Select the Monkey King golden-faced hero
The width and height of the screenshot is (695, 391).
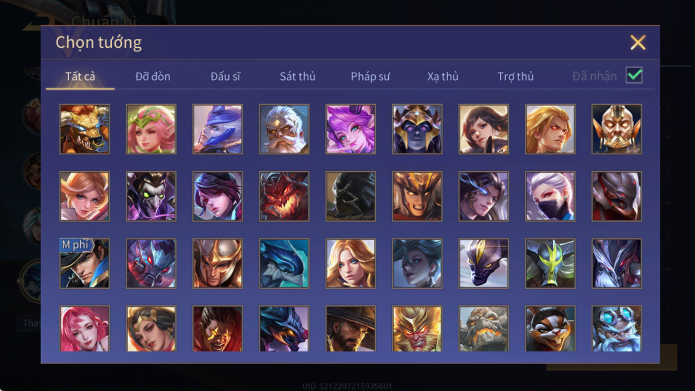pyautogui.click(x=417, y=329)
